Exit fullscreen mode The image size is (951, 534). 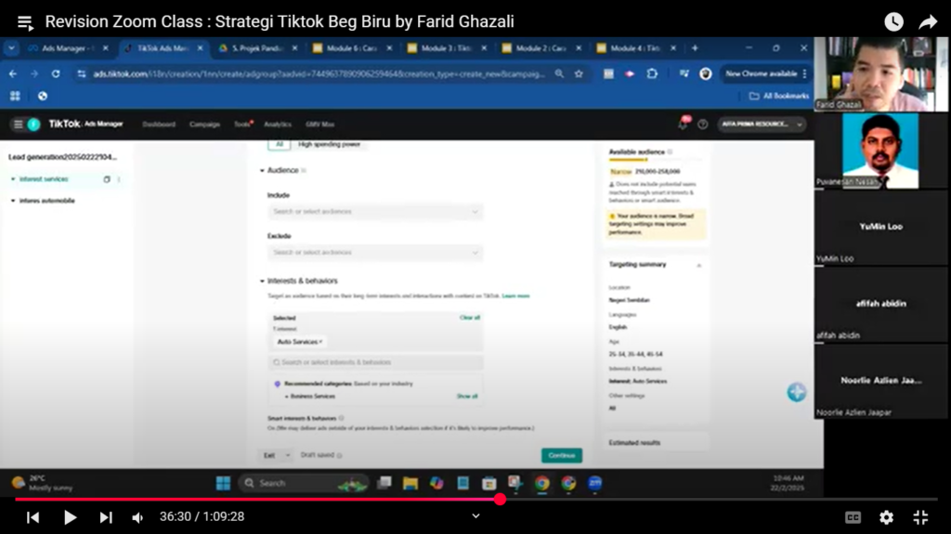(x=920, y=517)
